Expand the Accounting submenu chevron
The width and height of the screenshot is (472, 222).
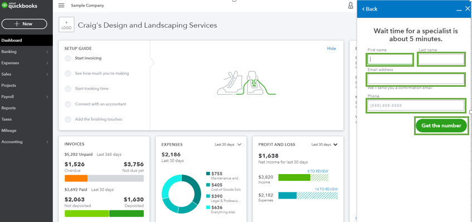pos(47,142)
